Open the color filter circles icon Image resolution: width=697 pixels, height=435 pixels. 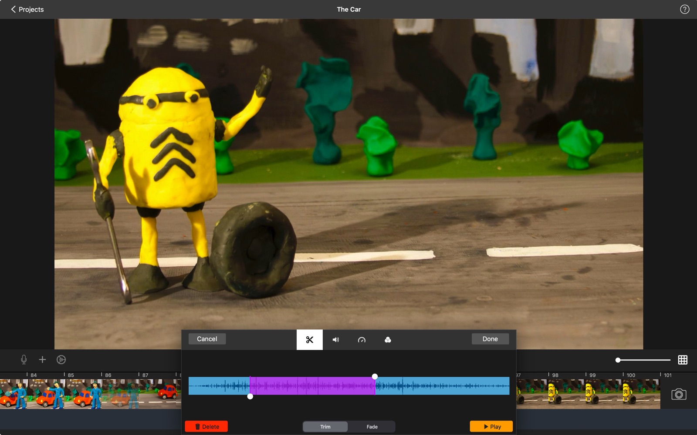tap(388, 340)
